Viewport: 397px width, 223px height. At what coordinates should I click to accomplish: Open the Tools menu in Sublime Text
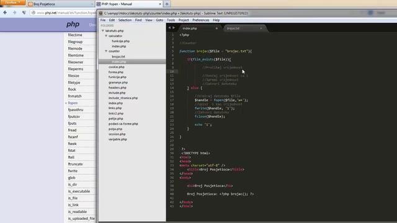(x=171, y=20)
